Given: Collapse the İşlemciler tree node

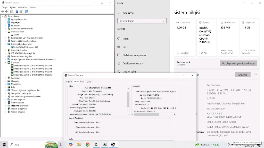Looking at the screenshot, I should (6, 62).
